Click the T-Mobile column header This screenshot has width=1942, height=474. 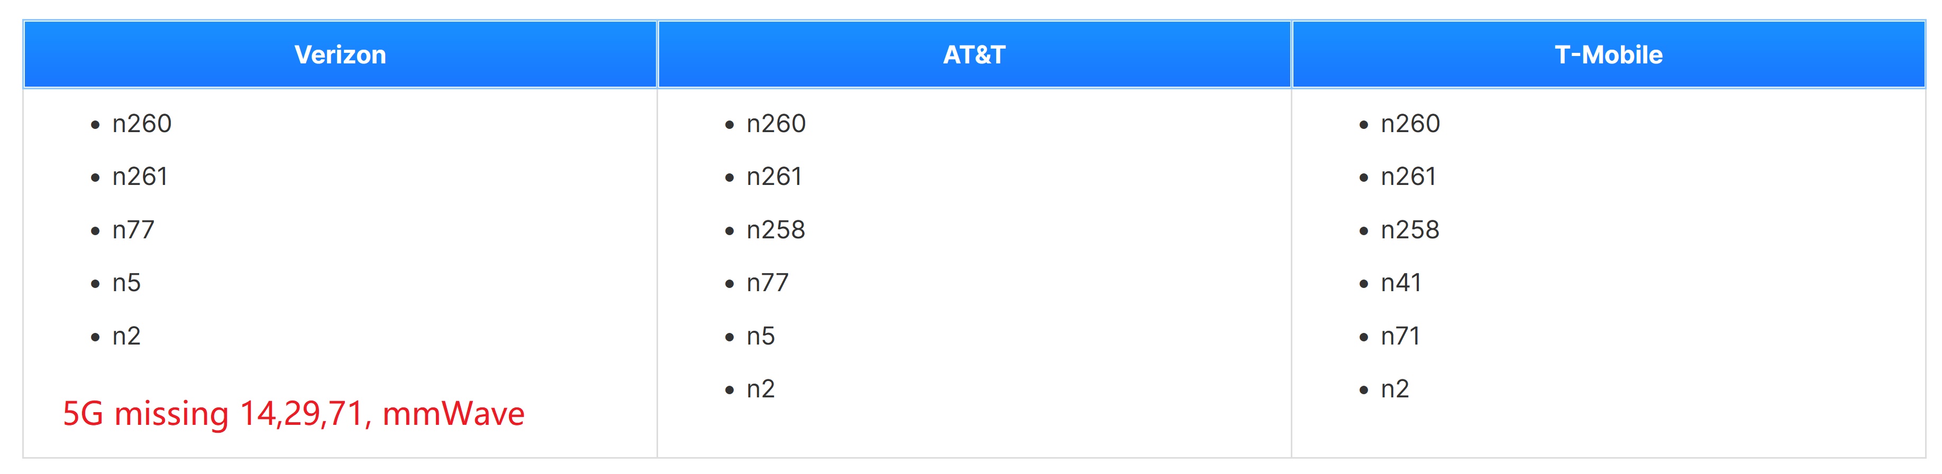1608,55
